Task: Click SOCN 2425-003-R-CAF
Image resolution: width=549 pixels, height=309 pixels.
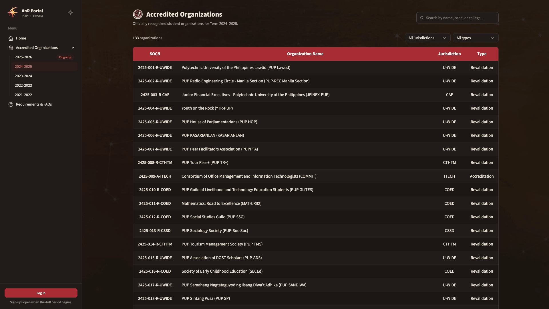Action: (155, 95)
